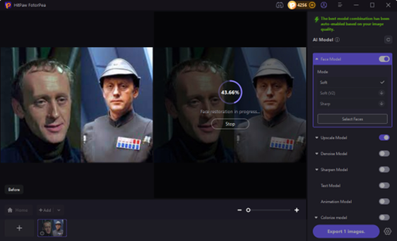Viewport: 397px width, 241px height.
Task: Zoom in with the plus icon
Action: [297, 210]
